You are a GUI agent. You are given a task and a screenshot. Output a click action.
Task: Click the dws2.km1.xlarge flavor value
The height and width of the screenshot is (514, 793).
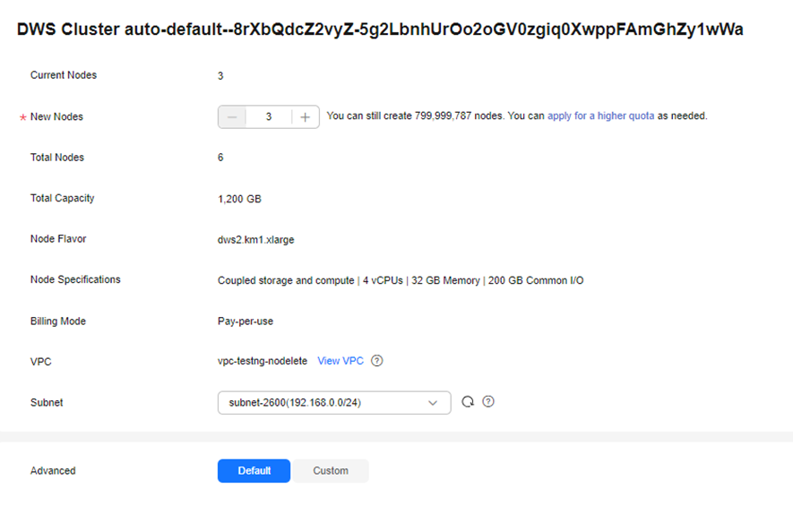pos(256,240)
